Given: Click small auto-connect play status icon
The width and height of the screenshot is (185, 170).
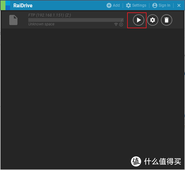Looking at the screenshot, I should coord(121,24).
